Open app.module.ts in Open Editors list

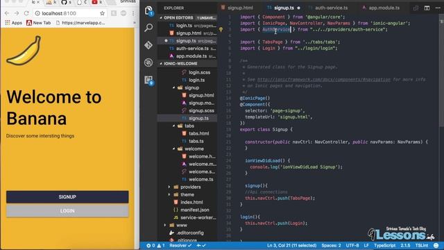pyautogui.click(x=187, y=56)
